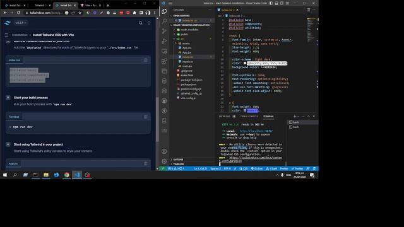Click the remote window indicator in VS Code status bar
The width and height of the screenshot is (404, 227).
pyautogui.click(x=163, y=168)
